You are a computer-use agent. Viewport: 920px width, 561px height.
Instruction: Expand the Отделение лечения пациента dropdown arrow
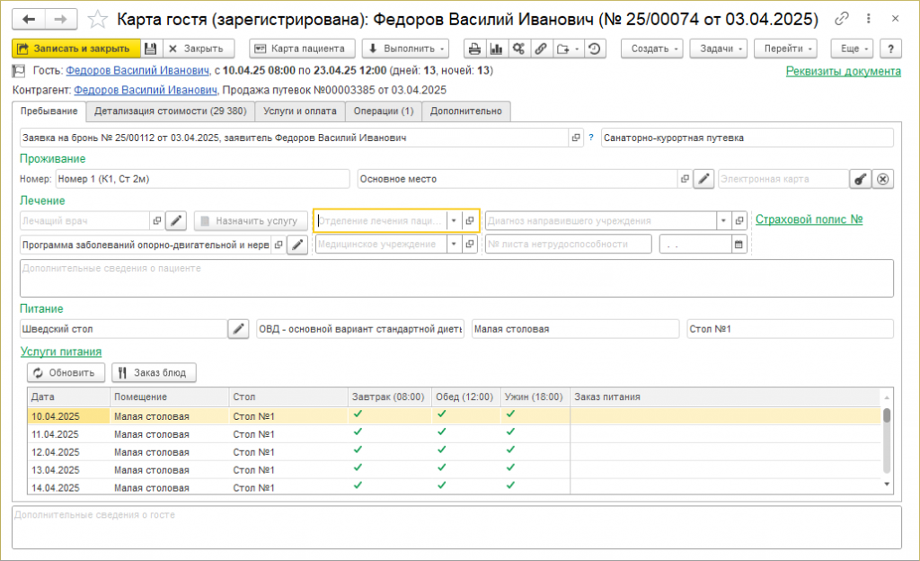(454, 221)
